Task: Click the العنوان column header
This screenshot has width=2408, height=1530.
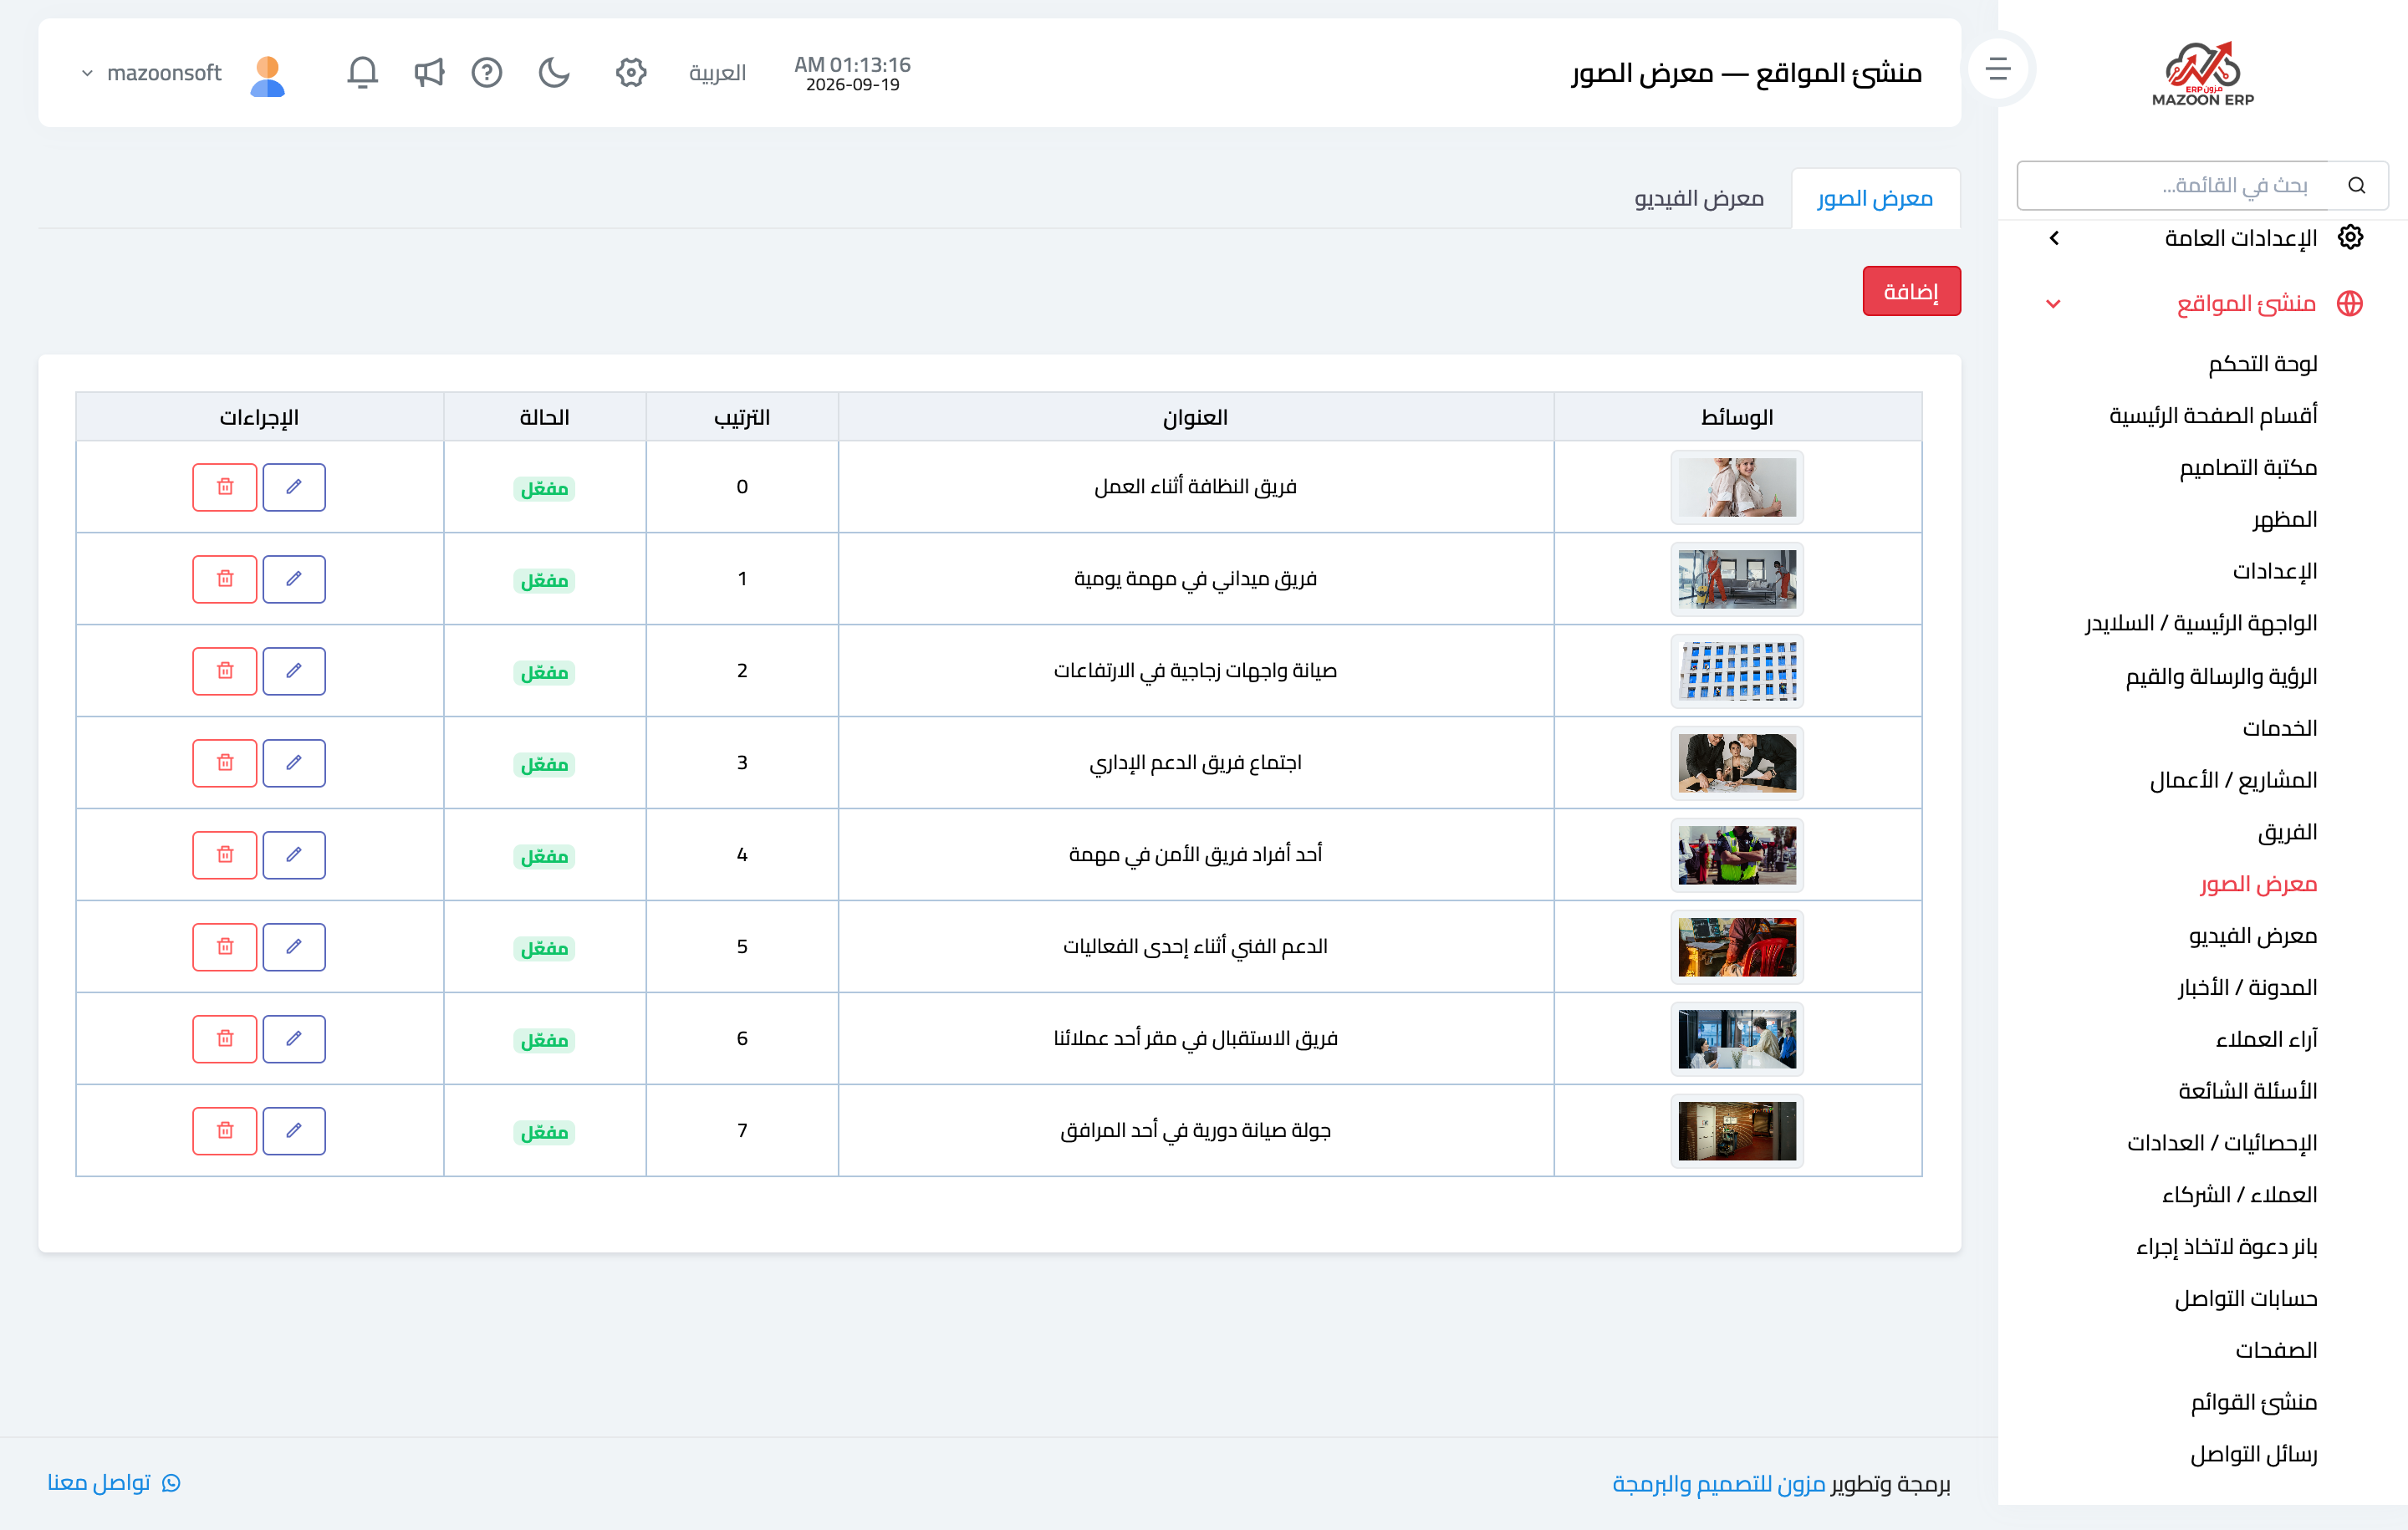Action: click(x=1195, y=417)
